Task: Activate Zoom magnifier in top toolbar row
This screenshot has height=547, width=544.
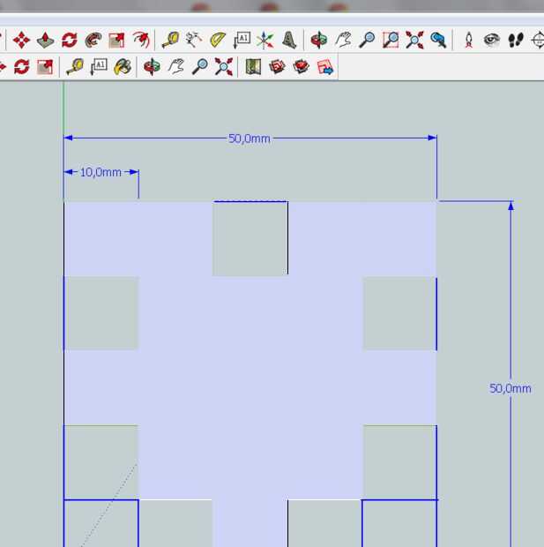Action: [x=367, y=40]
